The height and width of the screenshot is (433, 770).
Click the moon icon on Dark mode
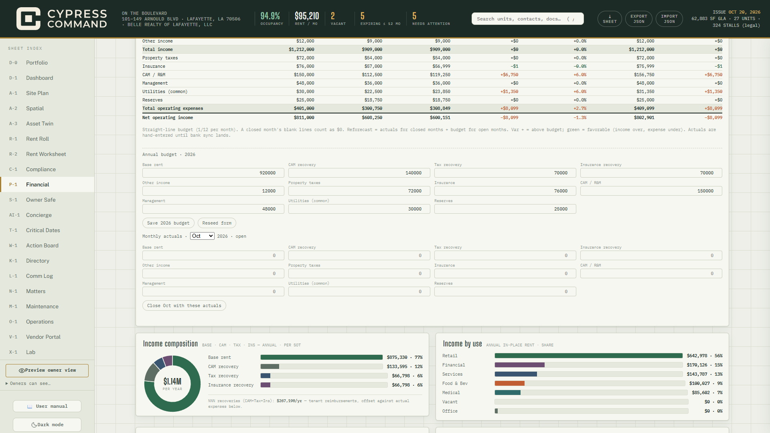[x=34, y=425]
